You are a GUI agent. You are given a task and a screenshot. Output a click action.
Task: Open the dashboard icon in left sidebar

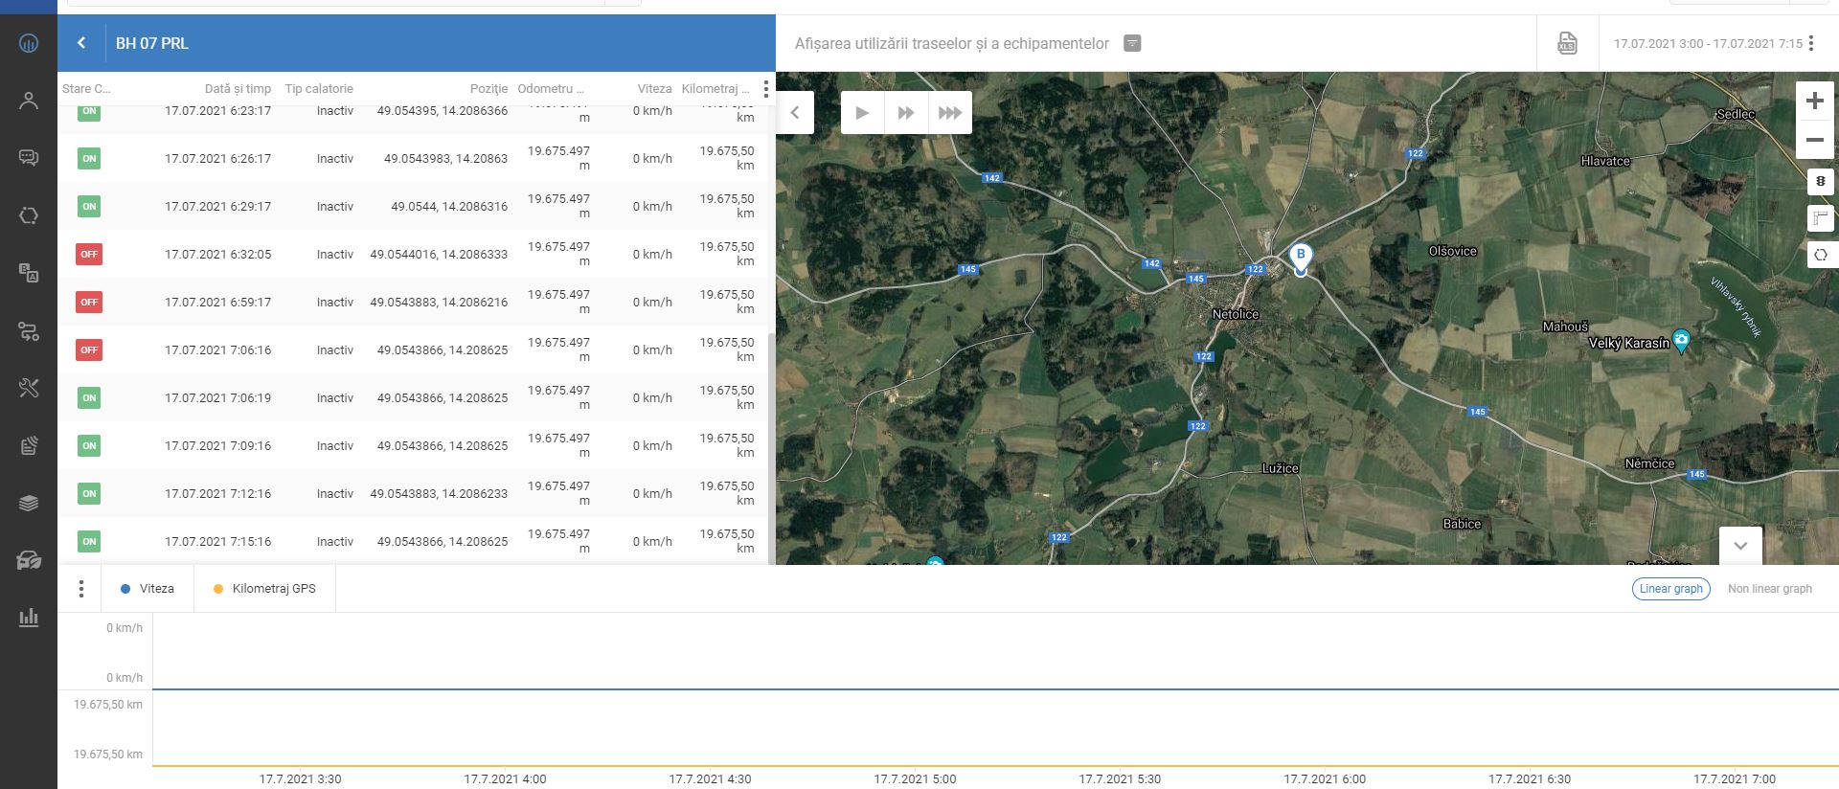29,43
